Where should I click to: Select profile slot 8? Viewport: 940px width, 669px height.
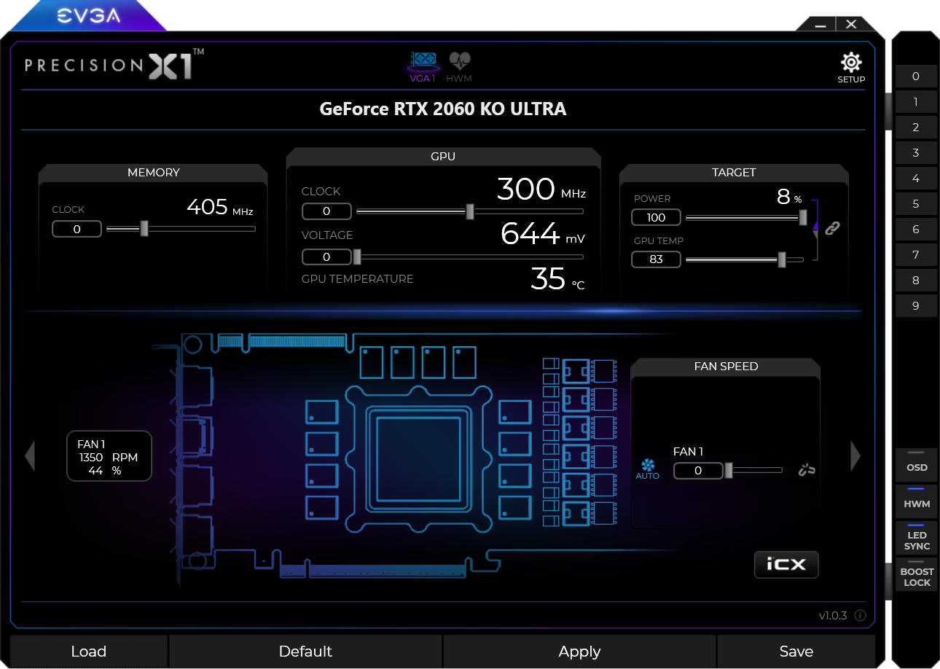click(x=916, y=281)
